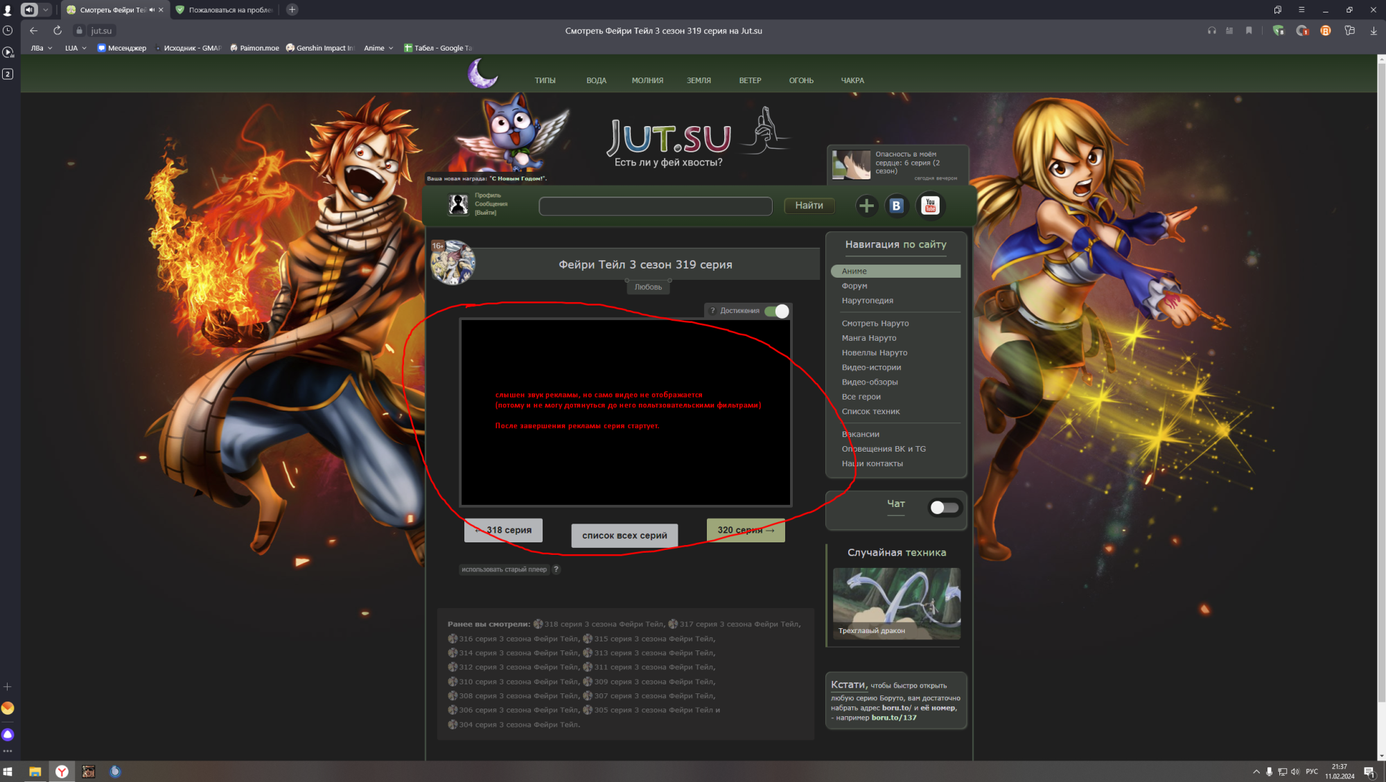
Task: Click the YouTube icon in site header
Action: [930, 206]
